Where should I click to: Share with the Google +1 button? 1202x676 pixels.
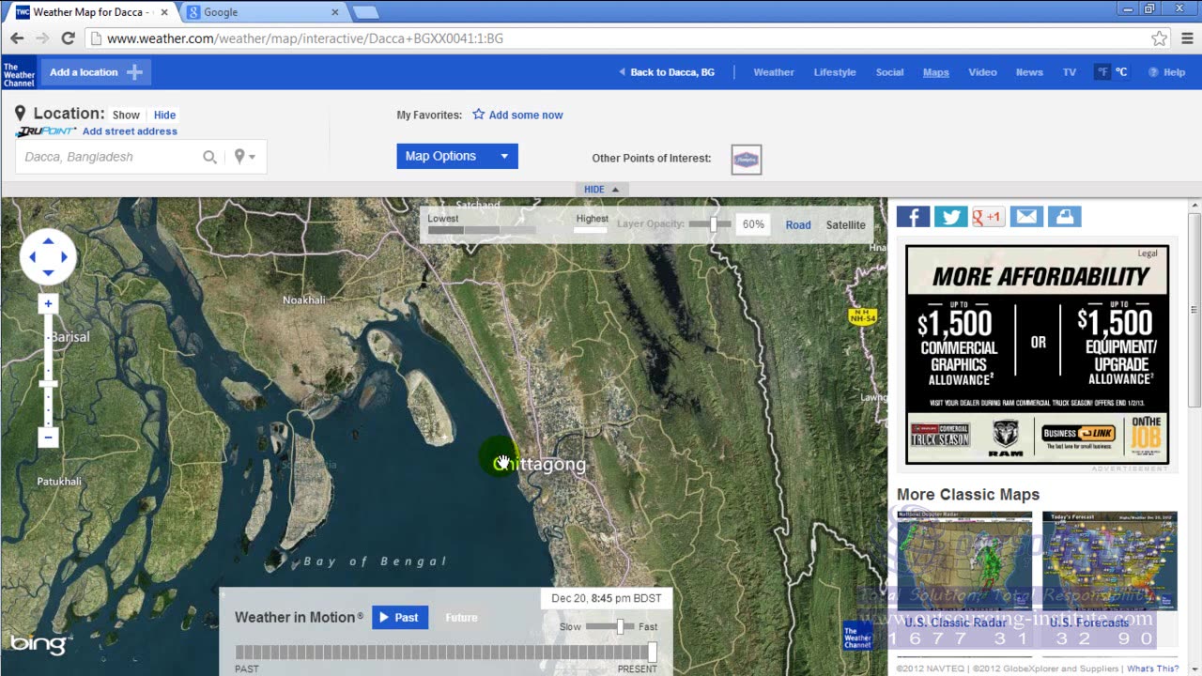(989, 217)
